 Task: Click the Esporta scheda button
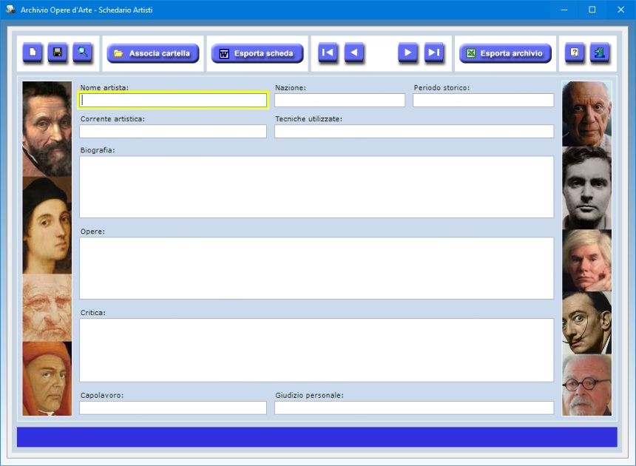257,53
